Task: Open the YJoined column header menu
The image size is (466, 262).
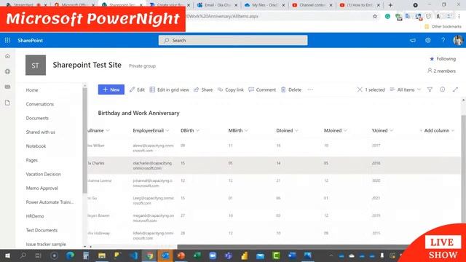Action: click(x=382, y=130)
